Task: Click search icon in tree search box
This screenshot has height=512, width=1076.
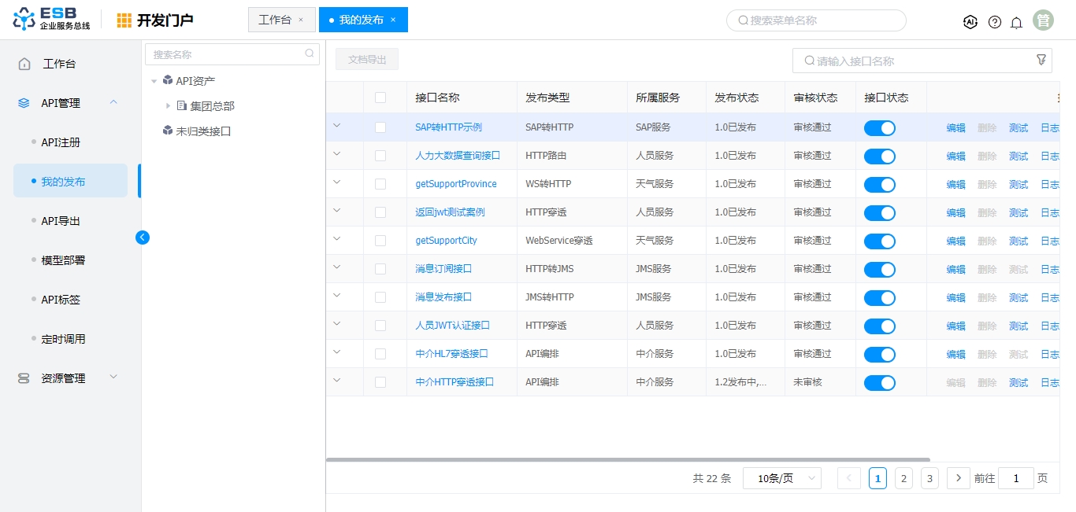Action: (x=310, y=54)
